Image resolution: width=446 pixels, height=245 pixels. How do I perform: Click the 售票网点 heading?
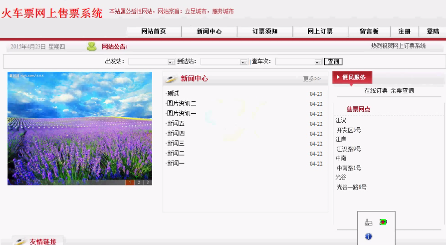358,109
